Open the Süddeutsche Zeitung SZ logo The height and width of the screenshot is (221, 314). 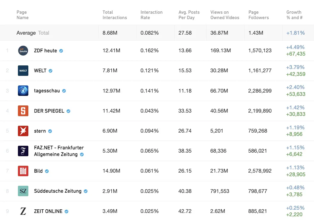coord(23,191)
